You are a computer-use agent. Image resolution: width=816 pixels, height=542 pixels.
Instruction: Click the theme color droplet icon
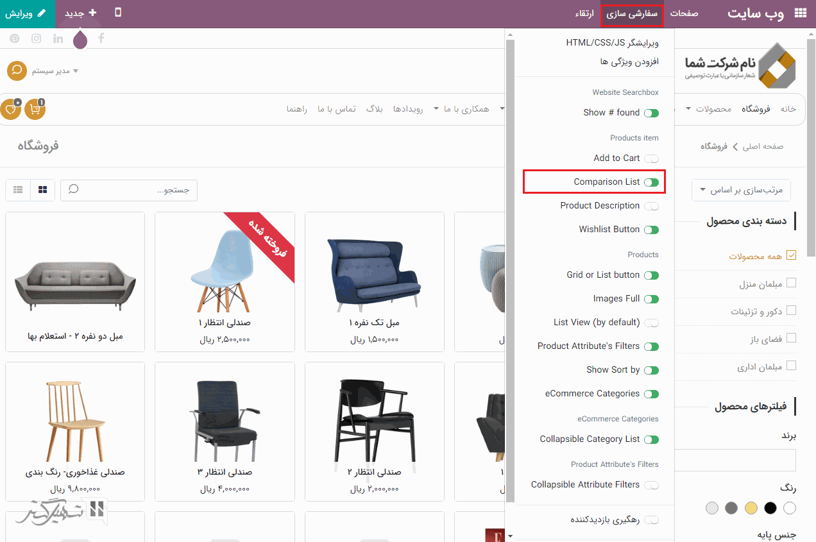(x=80, y=40)
